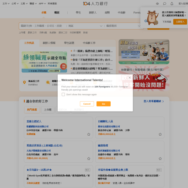Open the 白鰻孵化人員 job title
Viewport: 188px width, 188px height.
coord(105,121)
